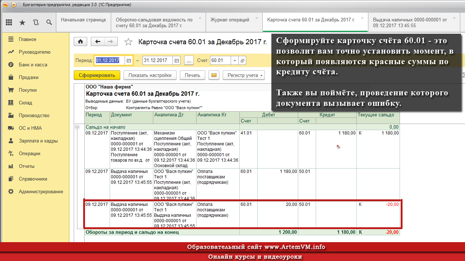
Task: Close the Оборотно-сальдовая ведомость tab
Action: click(x=200, y=18)
